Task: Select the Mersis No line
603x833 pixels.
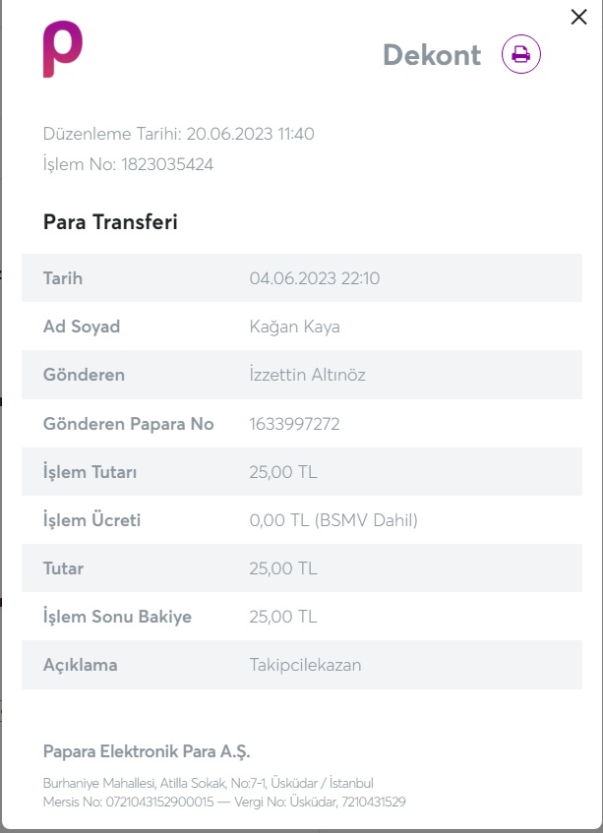Action: coord(224,802)
